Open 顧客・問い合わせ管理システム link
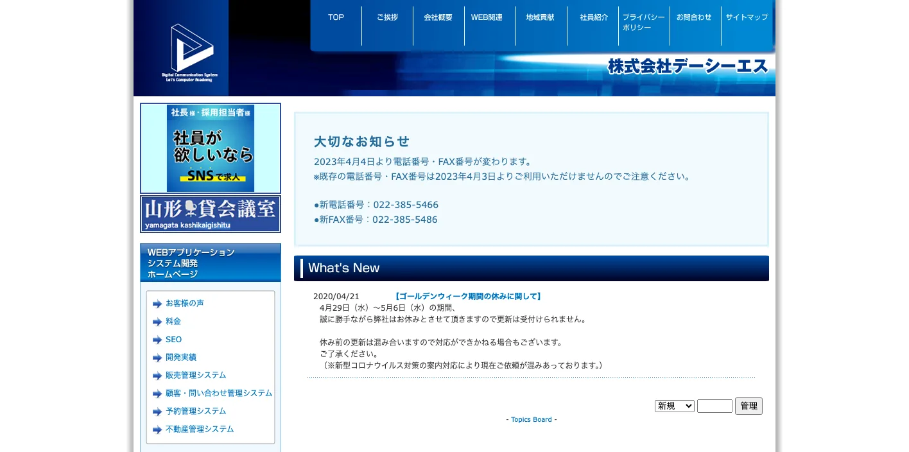The image size is (909, 452). pyautogui.click(x=219, y=393)
